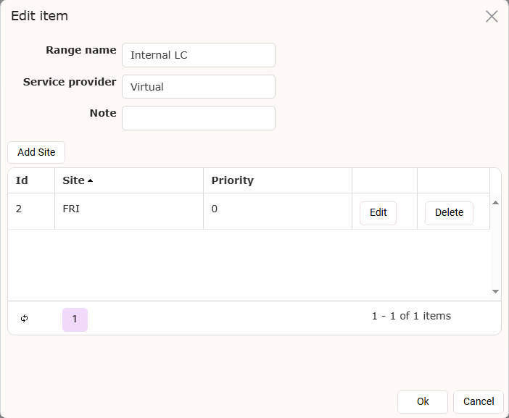Select the row Id 2 cell
Screen dimensions: 509x418
click(31, 211)
